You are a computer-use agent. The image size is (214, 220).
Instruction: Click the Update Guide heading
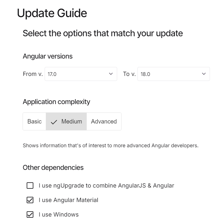click(x=52, y=13)
